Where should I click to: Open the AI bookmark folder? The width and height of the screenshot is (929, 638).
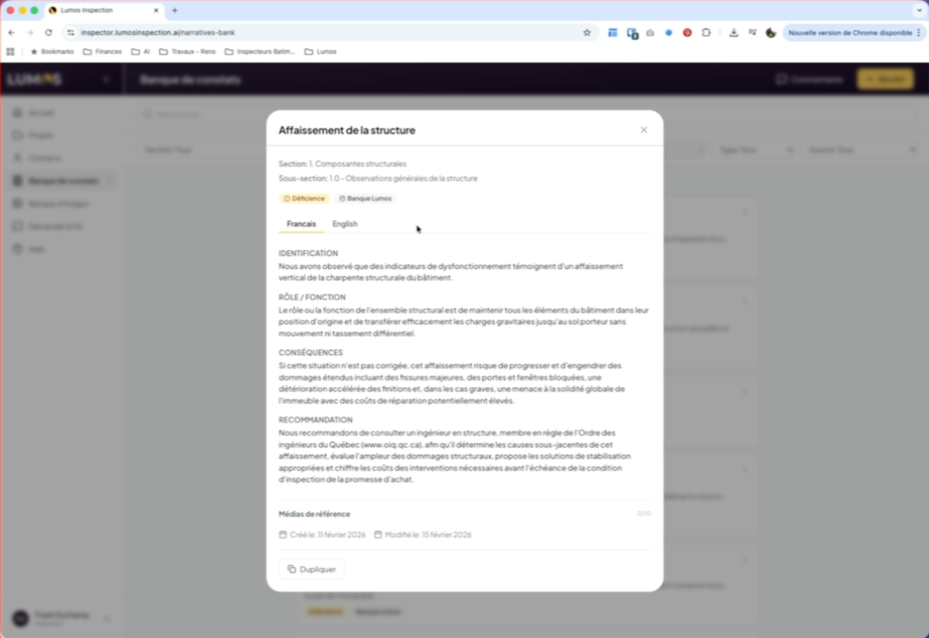point(141,51)
